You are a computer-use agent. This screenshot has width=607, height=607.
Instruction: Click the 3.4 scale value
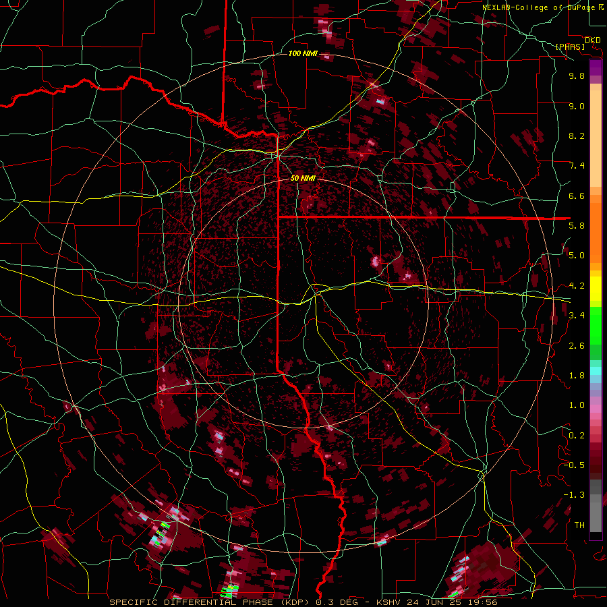[x=577, y=316]
